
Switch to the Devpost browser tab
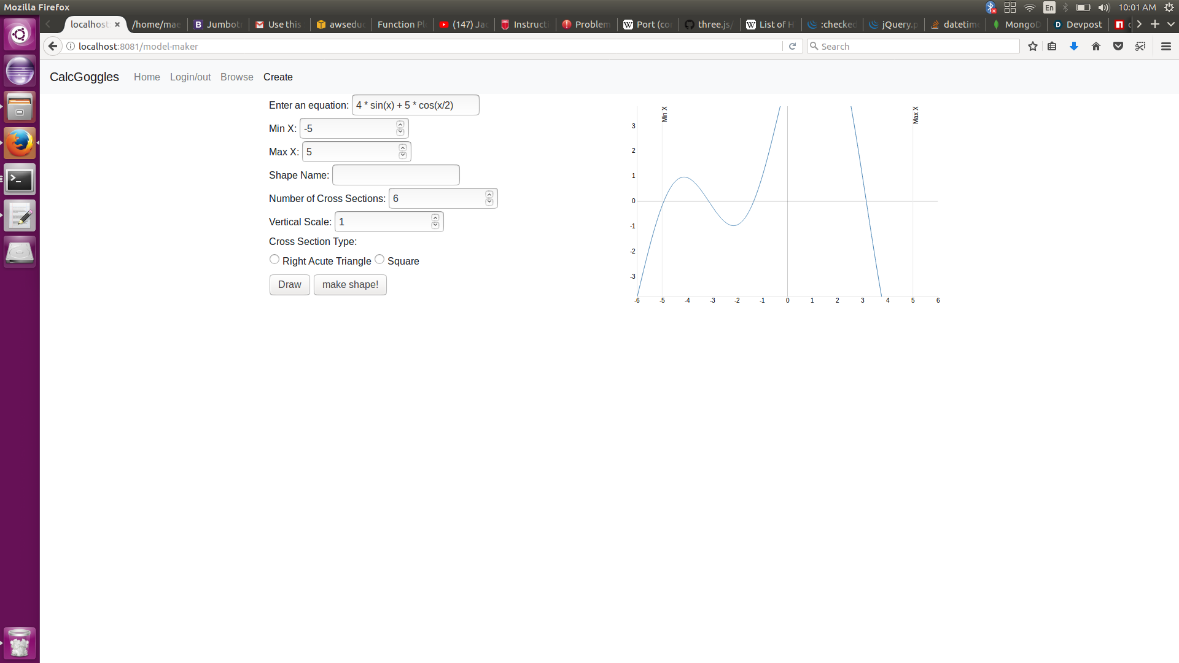pos(1078,25)
